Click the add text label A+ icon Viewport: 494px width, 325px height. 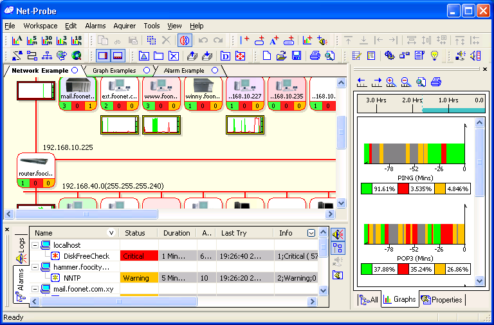point(274,41)
